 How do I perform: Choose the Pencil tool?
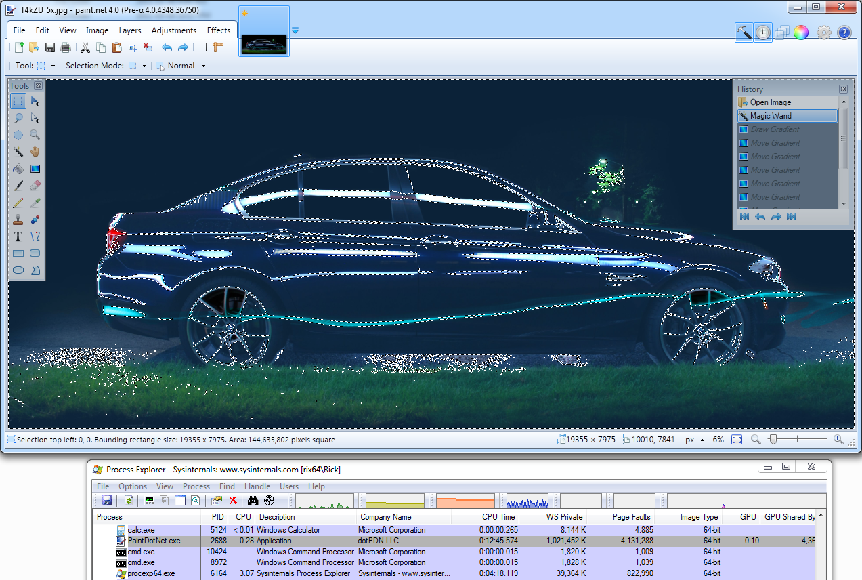(18, 203)
